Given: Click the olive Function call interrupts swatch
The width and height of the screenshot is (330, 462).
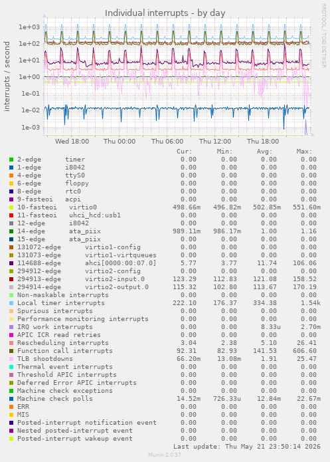Looking at the screenshot, I should pyautogui.click(x=11, y=351).
